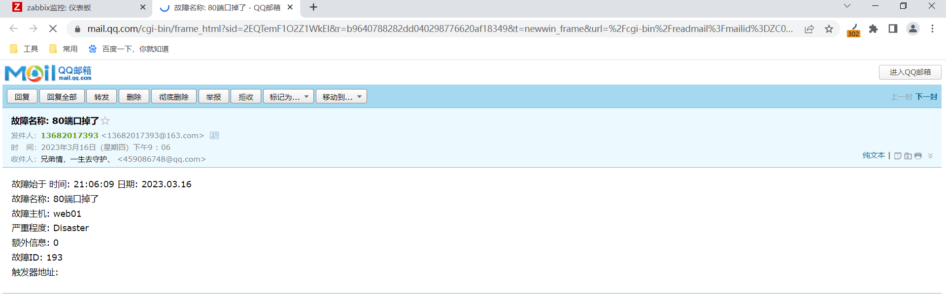Open Chrome three-dot menu
The height and width of the screenshot is (294, 946).
tap(932, 29)
